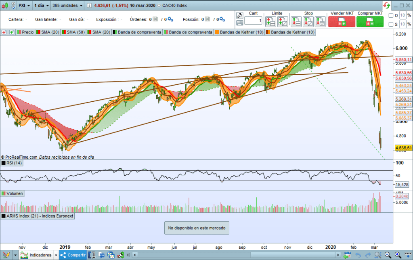
Task: Enable the O percentage checkbox
Action: tap(390, 16)
